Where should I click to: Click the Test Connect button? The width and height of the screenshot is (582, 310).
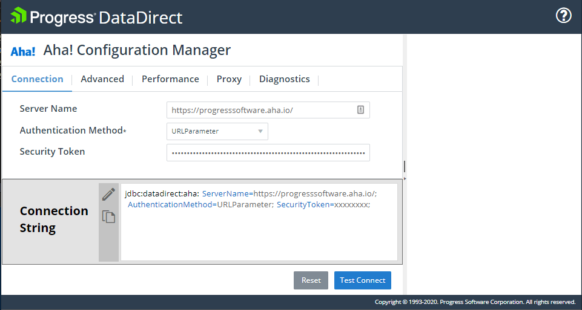coord(362,280)
